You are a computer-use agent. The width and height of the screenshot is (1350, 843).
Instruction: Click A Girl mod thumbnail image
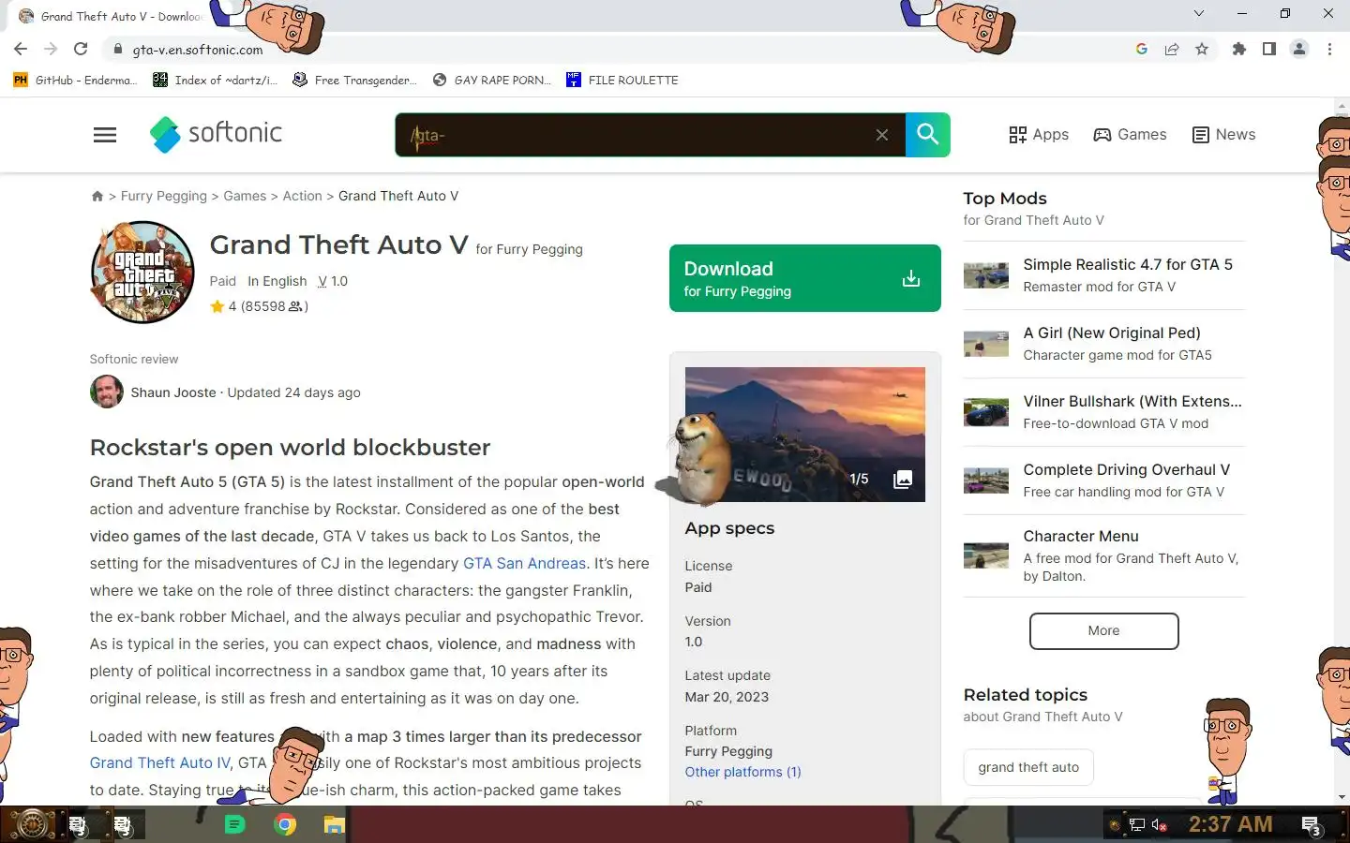(x=986, y=344)
